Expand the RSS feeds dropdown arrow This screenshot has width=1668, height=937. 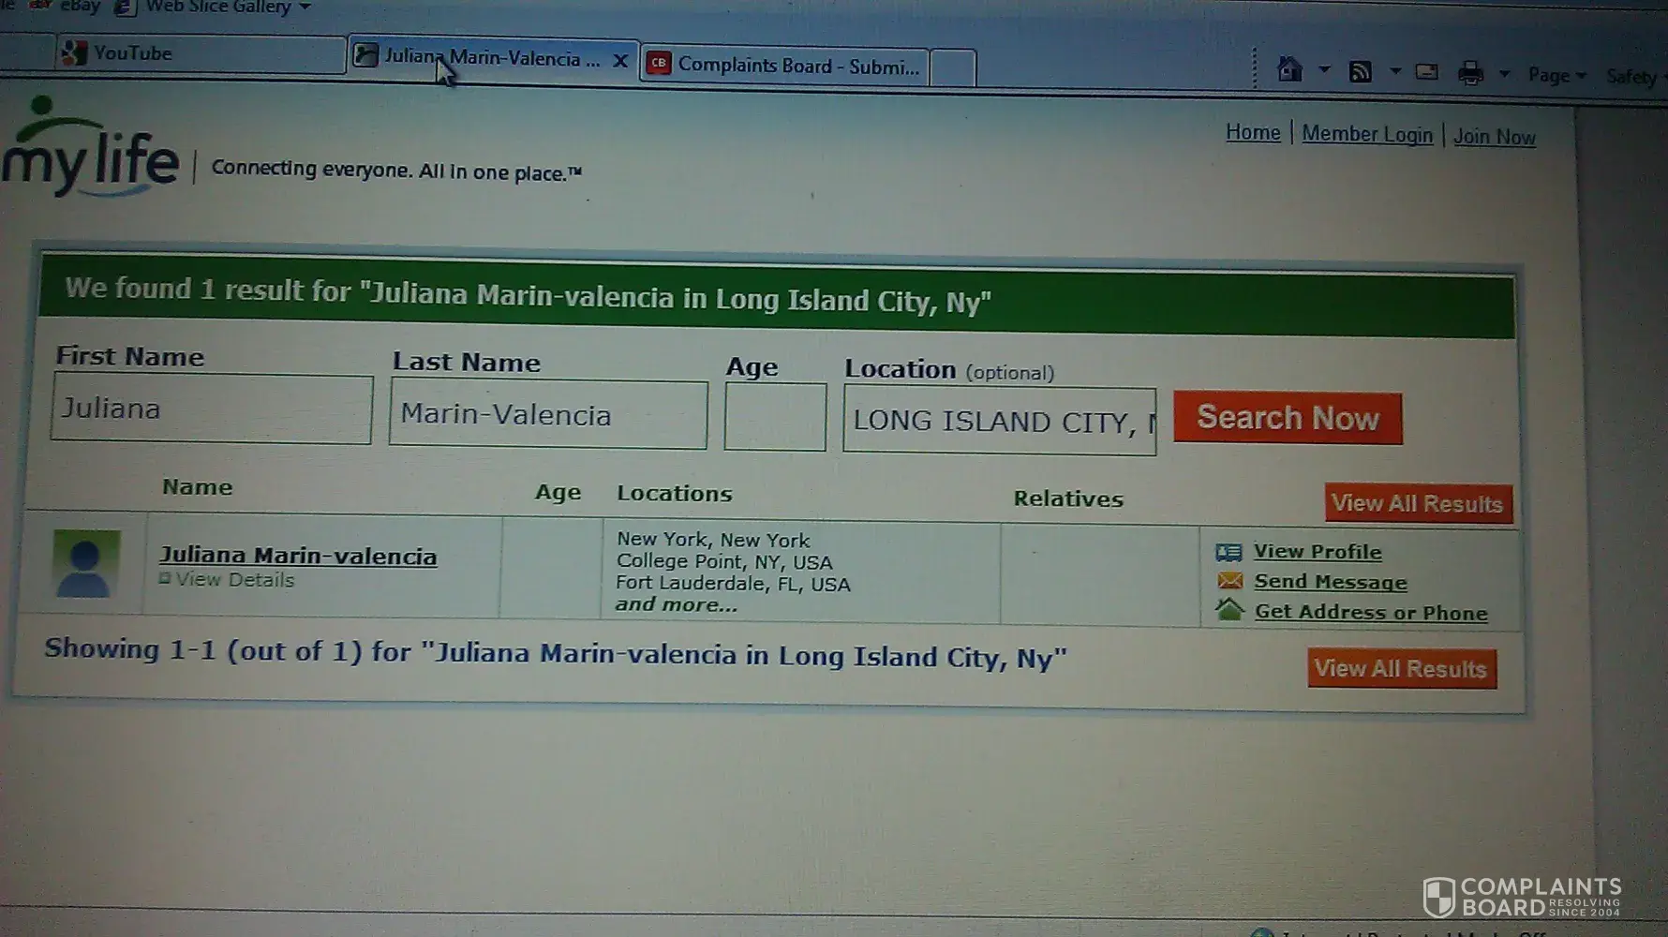coord(1394,71)
